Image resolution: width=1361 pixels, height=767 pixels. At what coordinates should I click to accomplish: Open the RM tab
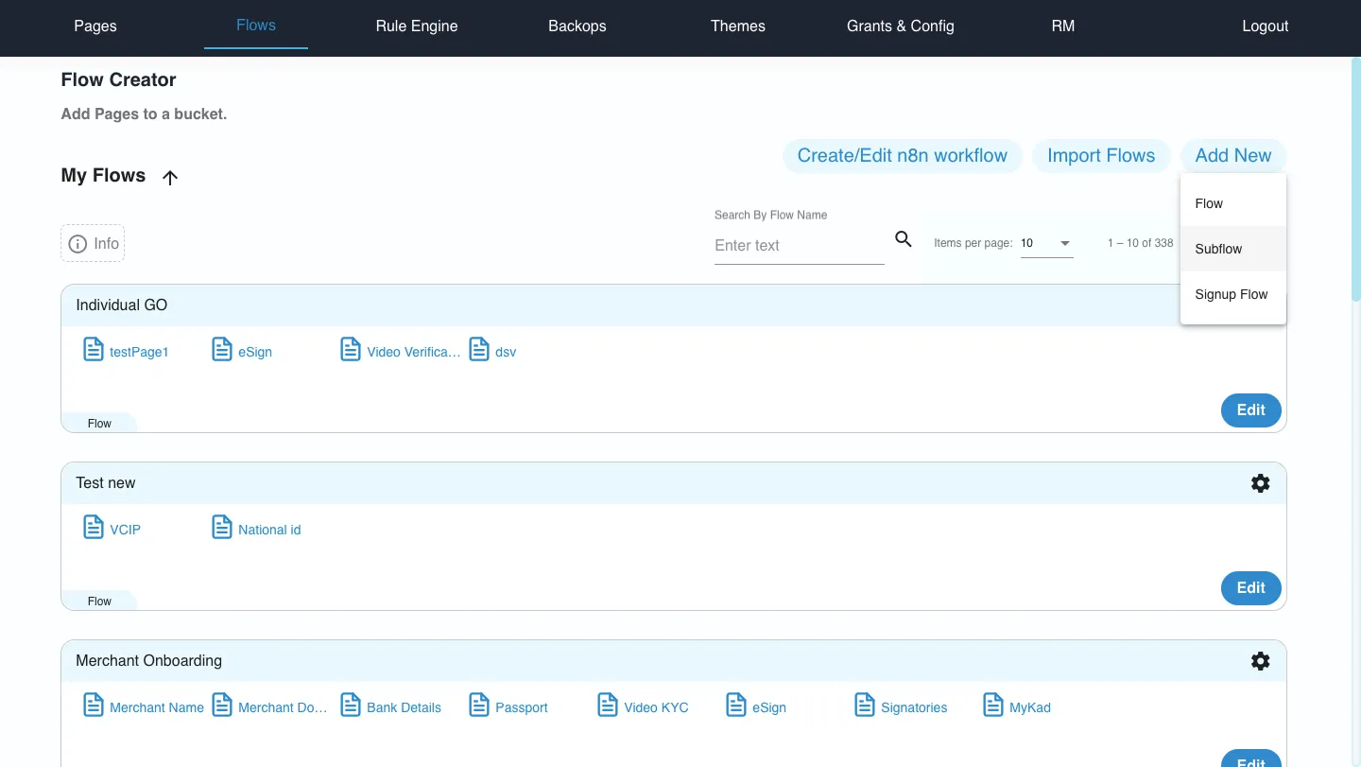1063,26
